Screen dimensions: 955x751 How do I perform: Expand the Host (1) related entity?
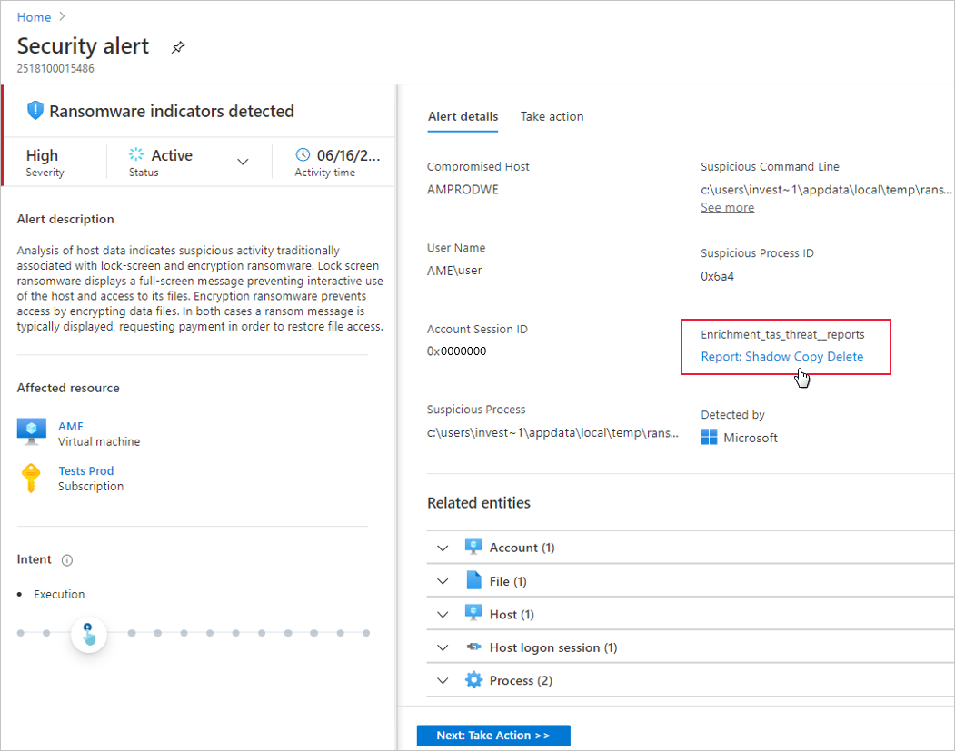click(443, 615)
